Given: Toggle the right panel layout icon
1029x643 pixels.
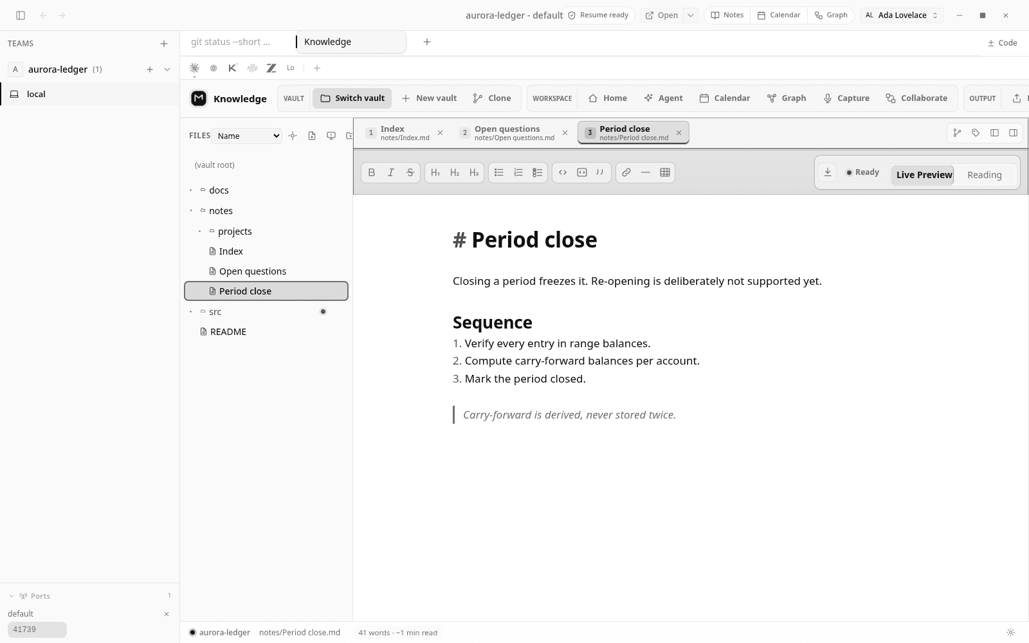Looking at the screenshot, I should [1013, 133].
